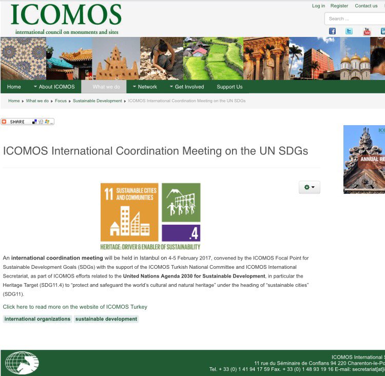Click the SHARE bookmark button
Screen dimensions: 385x376
28,122
